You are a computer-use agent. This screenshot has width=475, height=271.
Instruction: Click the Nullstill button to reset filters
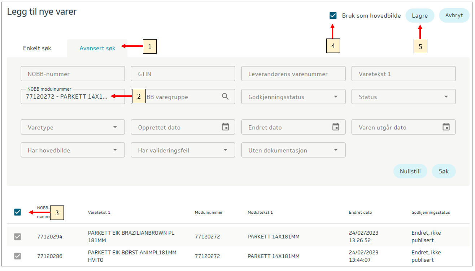(410, 171)
